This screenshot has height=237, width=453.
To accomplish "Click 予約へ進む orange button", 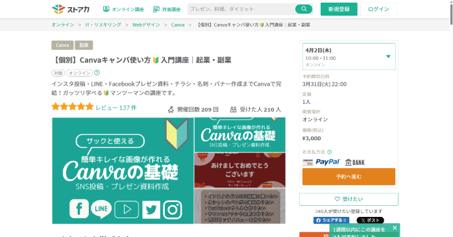I will point(349,177).
